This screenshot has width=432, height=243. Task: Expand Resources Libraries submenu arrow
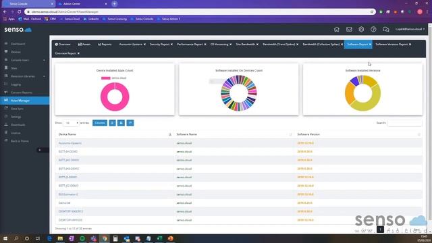point(44,76)
